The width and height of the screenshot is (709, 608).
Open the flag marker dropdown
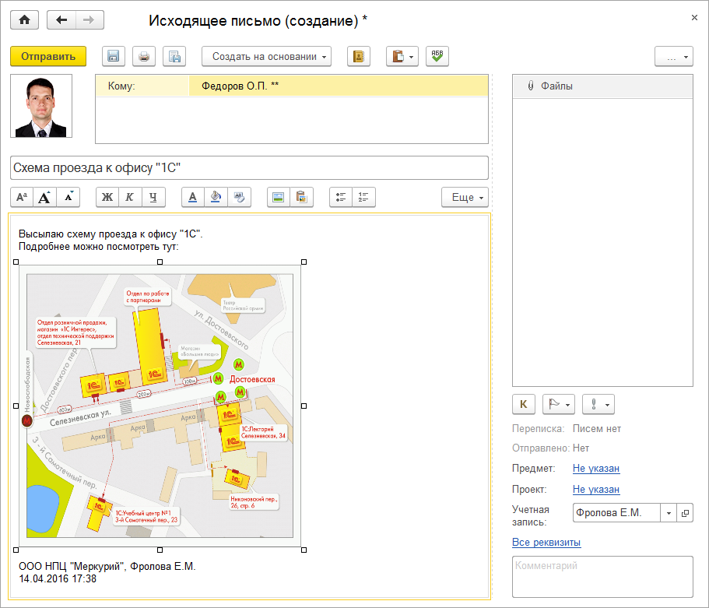(x=559, y=405)
